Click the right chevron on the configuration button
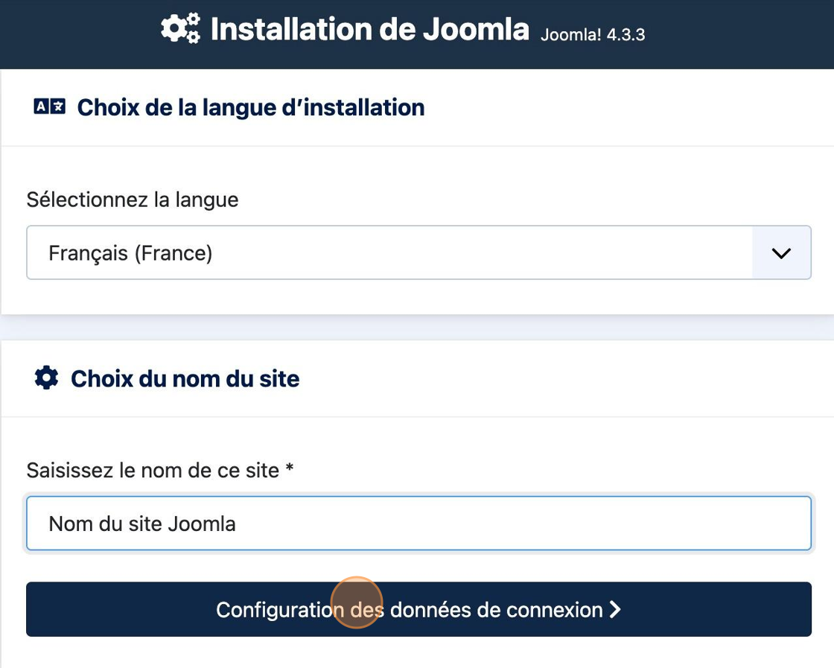This screenshot has width=834, height=668. point(615,610)
